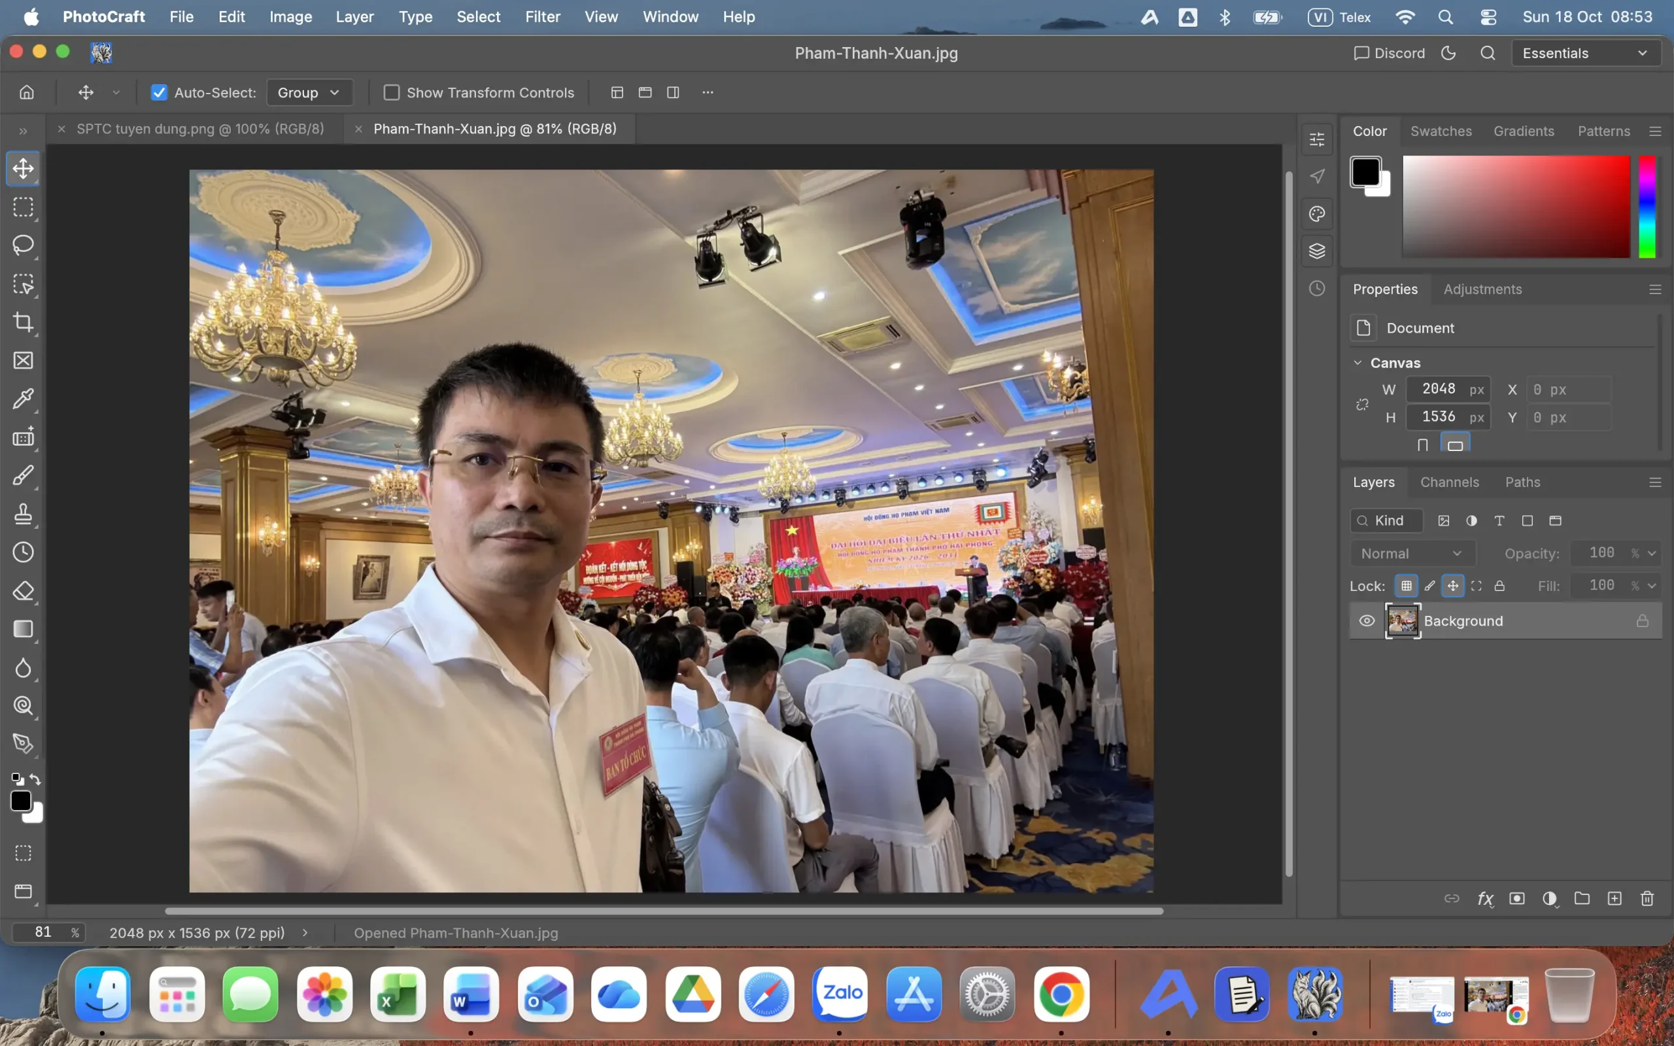Click the canvas width field showing 2048

point(1448,389)
